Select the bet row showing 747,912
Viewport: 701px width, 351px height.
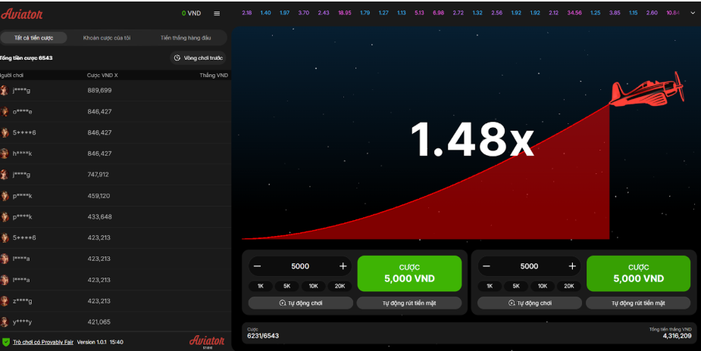pyautogui.click(x=115, y=175)
